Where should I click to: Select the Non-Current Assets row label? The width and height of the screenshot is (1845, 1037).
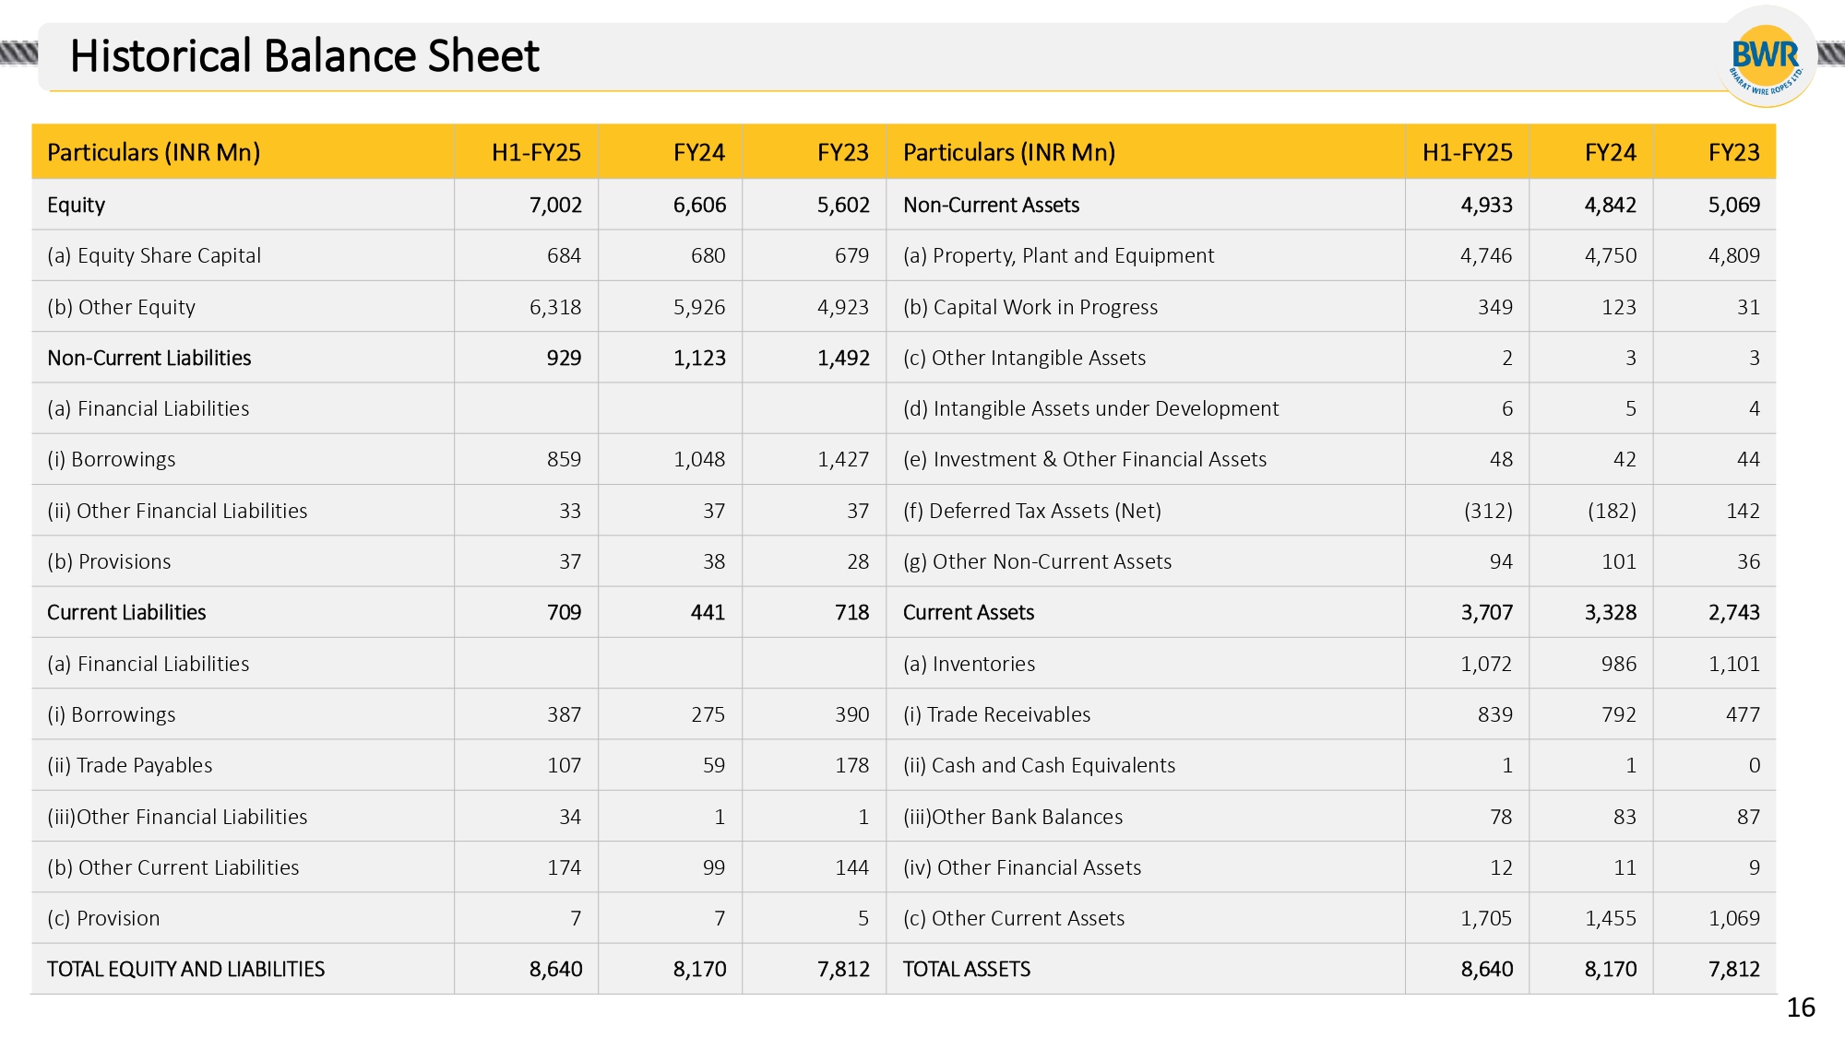(990, 205)
